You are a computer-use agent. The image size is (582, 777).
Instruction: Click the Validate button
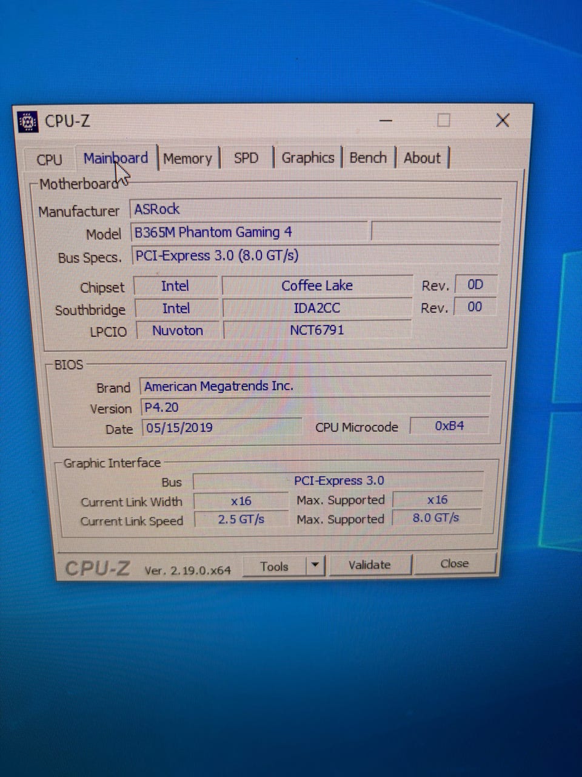pos(370,565)
